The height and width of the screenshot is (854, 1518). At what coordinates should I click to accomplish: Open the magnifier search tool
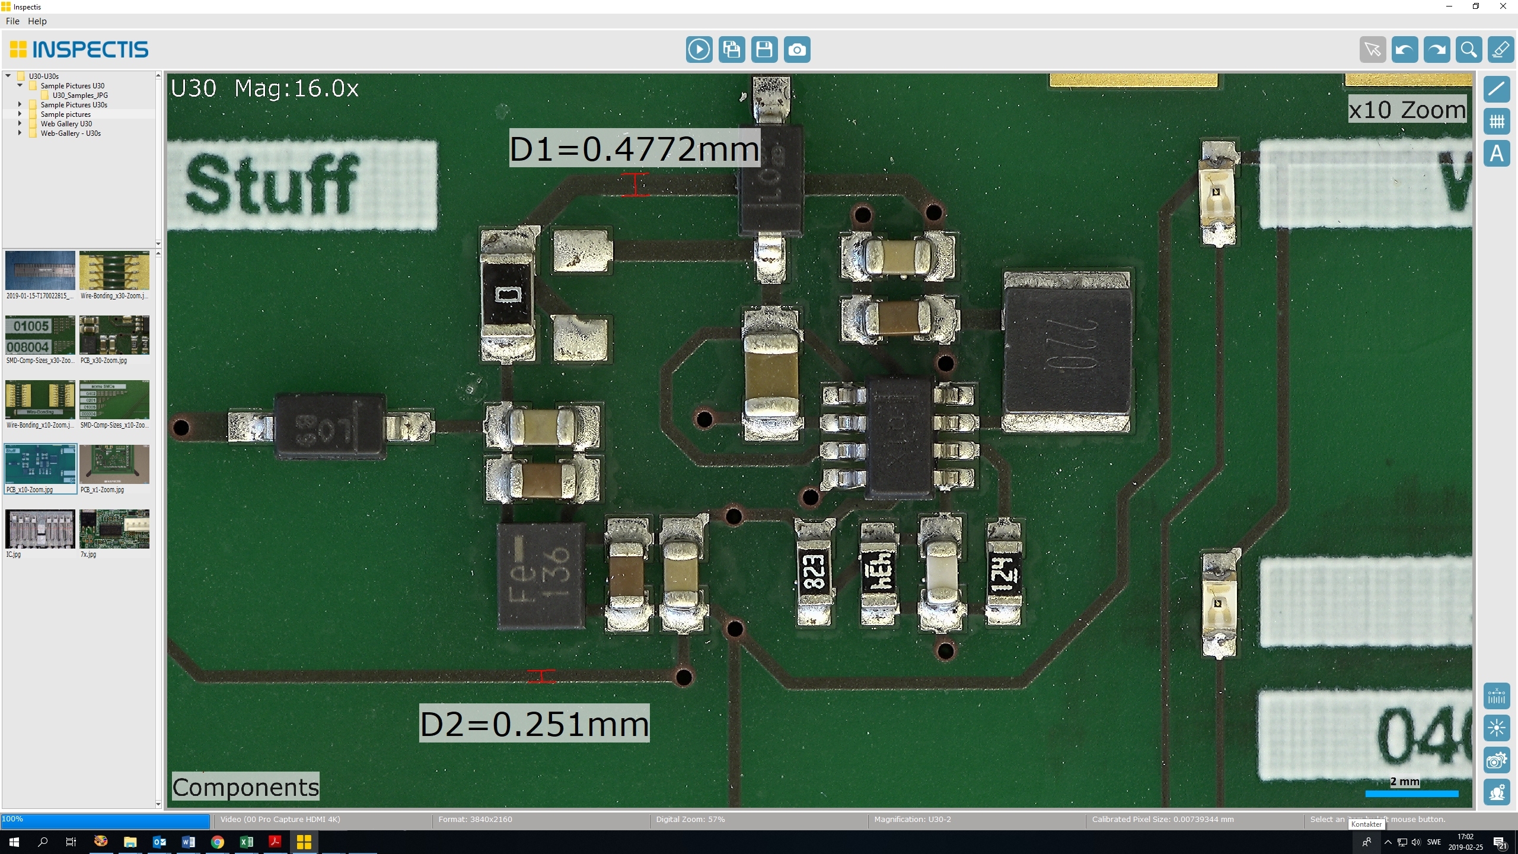coord(1469,49)
